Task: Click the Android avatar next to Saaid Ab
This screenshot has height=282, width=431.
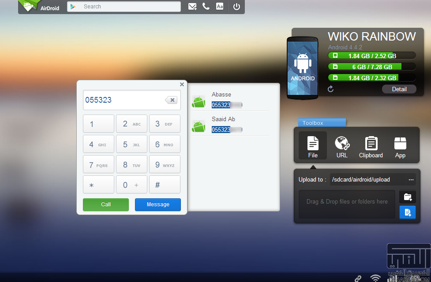Action: tap(199, 126)
